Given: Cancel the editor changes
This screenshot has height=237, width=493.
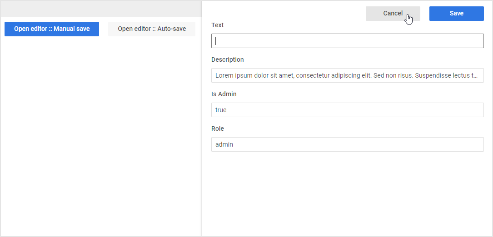Looking at the screenshot, I should (393, 14).
